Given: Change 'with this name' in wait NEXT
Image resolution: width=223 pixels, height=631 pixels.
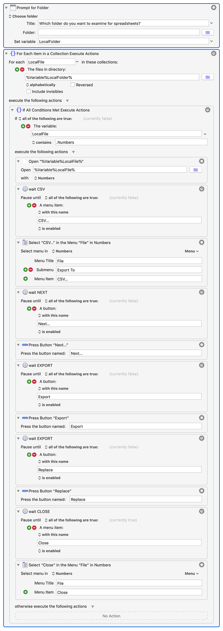Looking at the screenshot, I should (x=53, y=316).
